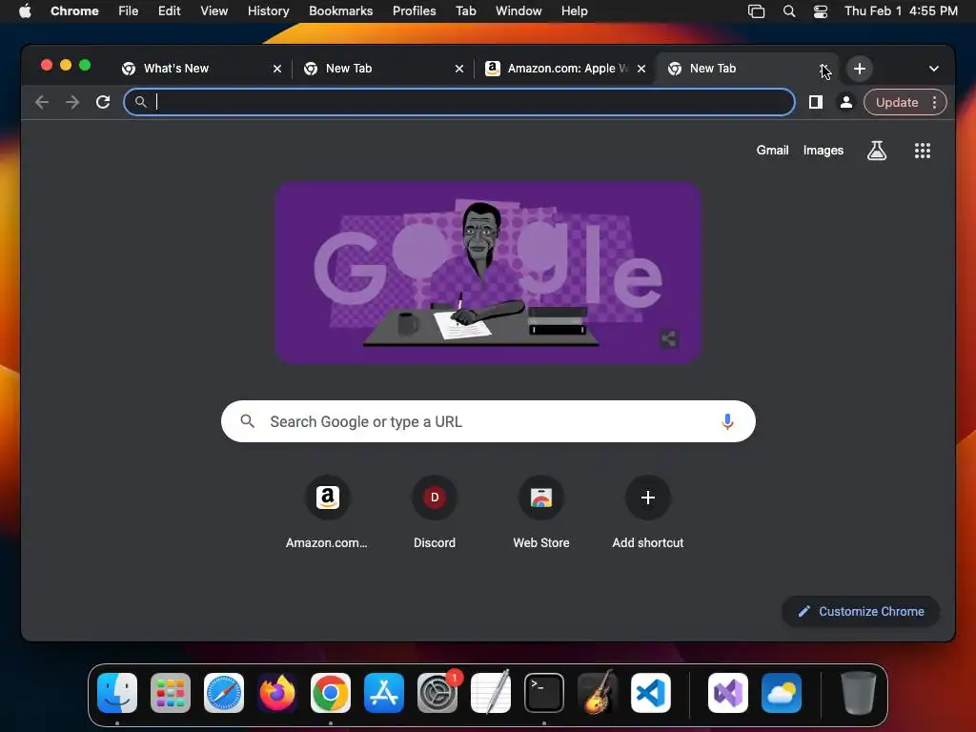
Task: Open Safari from the Dock
Action: pos(224,693)
